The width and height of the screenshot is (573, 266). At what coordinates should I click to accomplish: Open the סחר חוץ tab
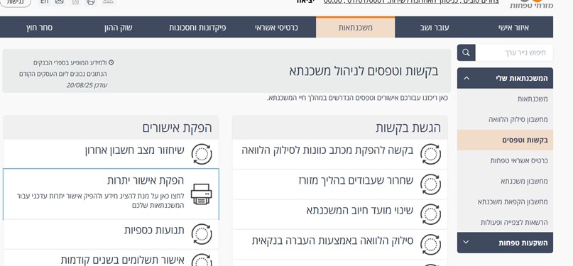40,28
